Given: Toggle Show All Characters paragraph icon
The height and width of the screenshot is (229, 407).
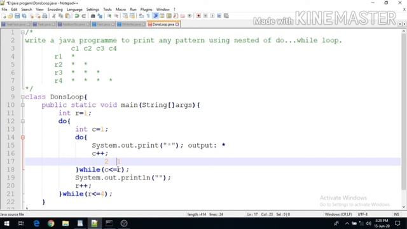Looking at the screenshot, I should tap(148, 16).
